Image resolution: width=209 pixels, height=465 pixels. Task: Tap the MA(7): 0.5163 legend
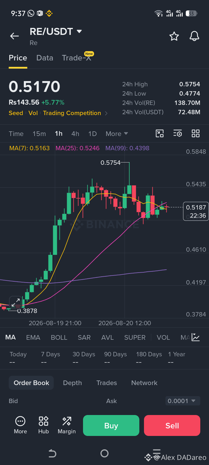click(x=29, y=148)
